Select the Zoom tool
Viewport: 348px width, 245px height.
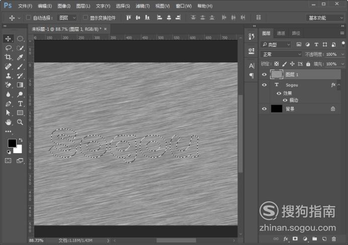[20, 122]
